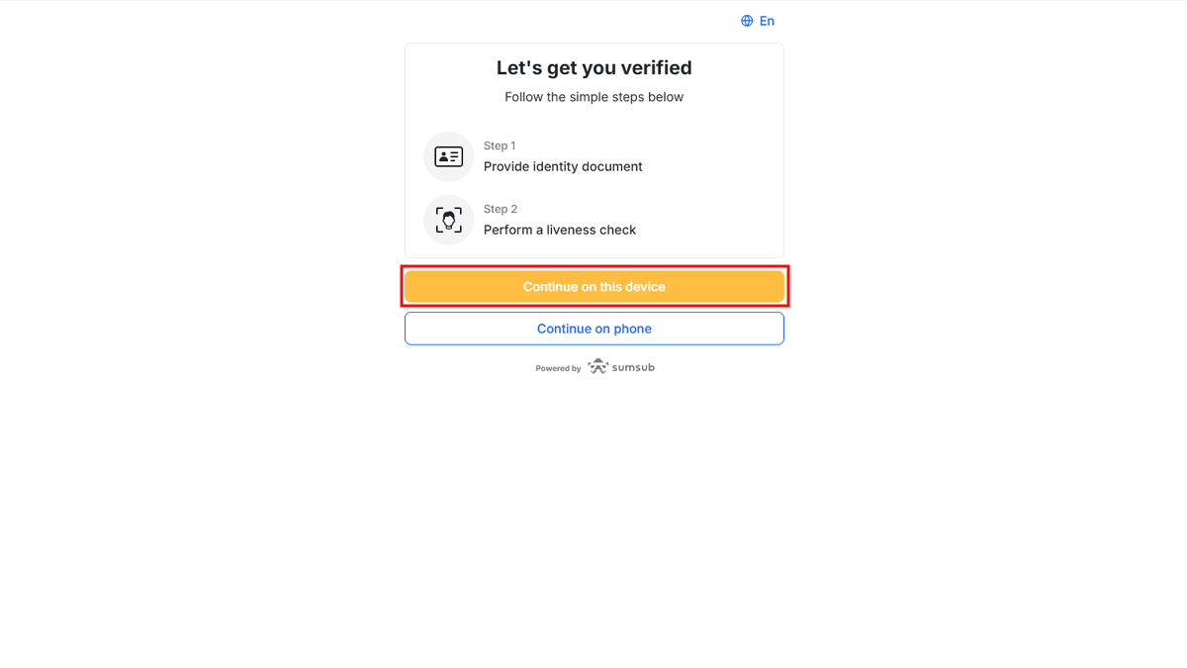Click the Powered by text
This screenshot has width=1187, height=668.
pos(559,368)
